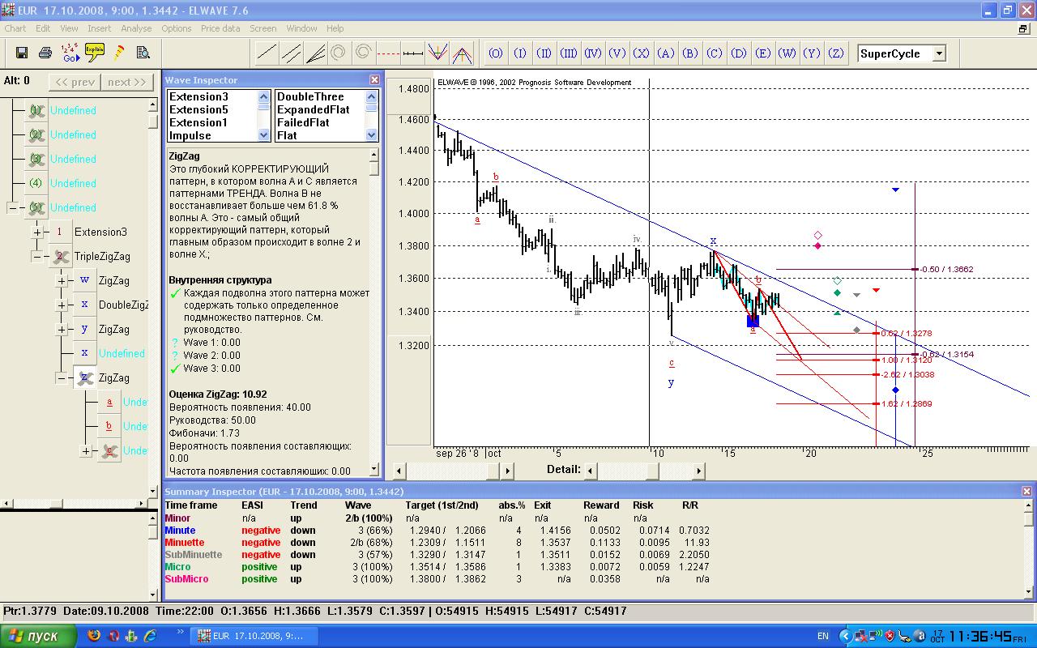Click the crossed z wave icon
Image resolution: width=1037 pixels, height=648 pixels.
(84, 377)
